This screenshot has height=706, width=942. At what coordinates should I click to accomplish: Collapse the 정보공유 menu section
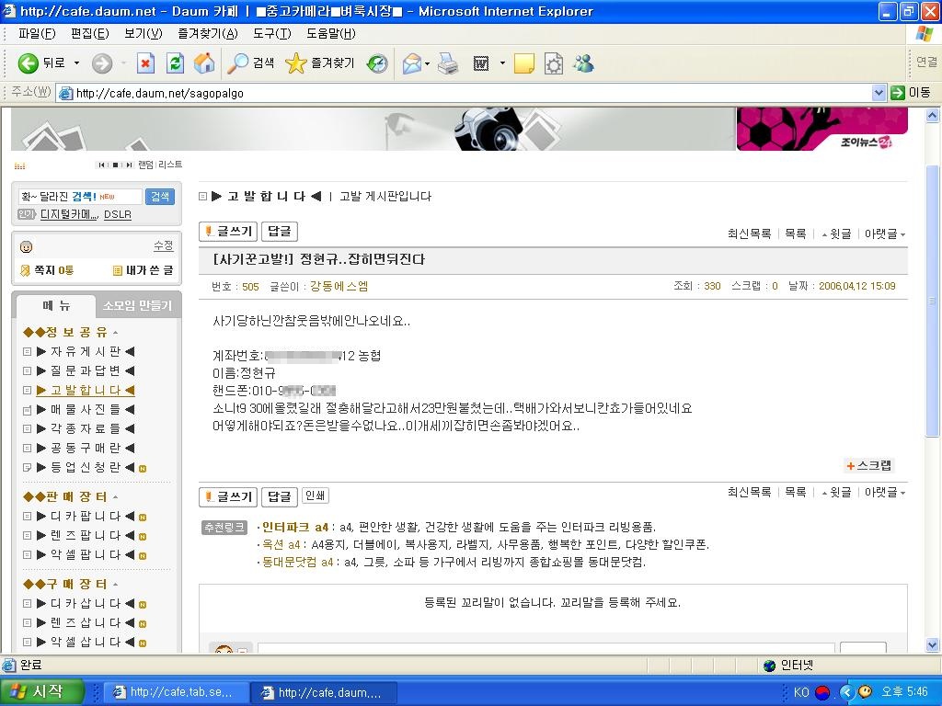(115, 333)
